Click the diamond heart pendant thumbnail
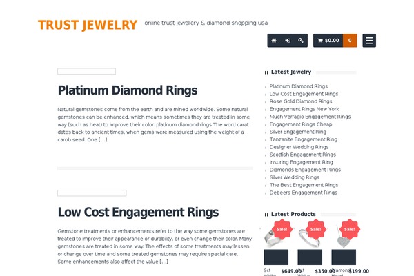The height and width of the screenshot is (276, 414). point(344,235)
